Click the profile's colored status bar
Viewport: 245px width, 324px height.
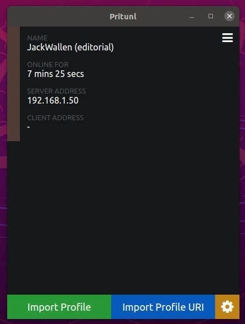(x=14, y=84)
